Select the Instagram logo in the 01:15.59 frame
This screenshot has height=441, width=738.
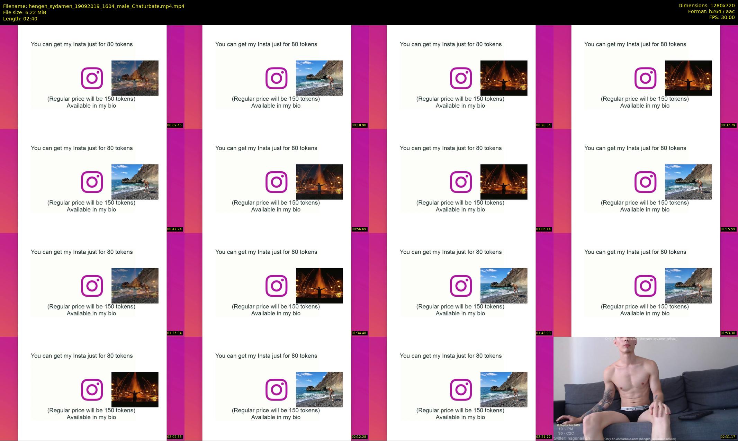tap(645, 182)
